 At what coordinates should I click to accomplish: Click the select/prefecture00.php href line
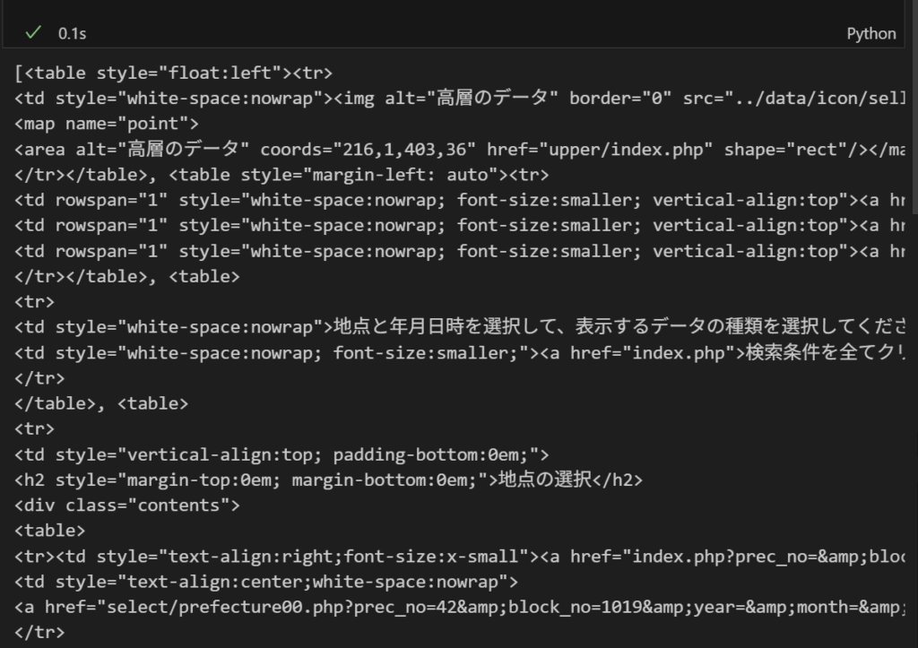coord(460,607)
